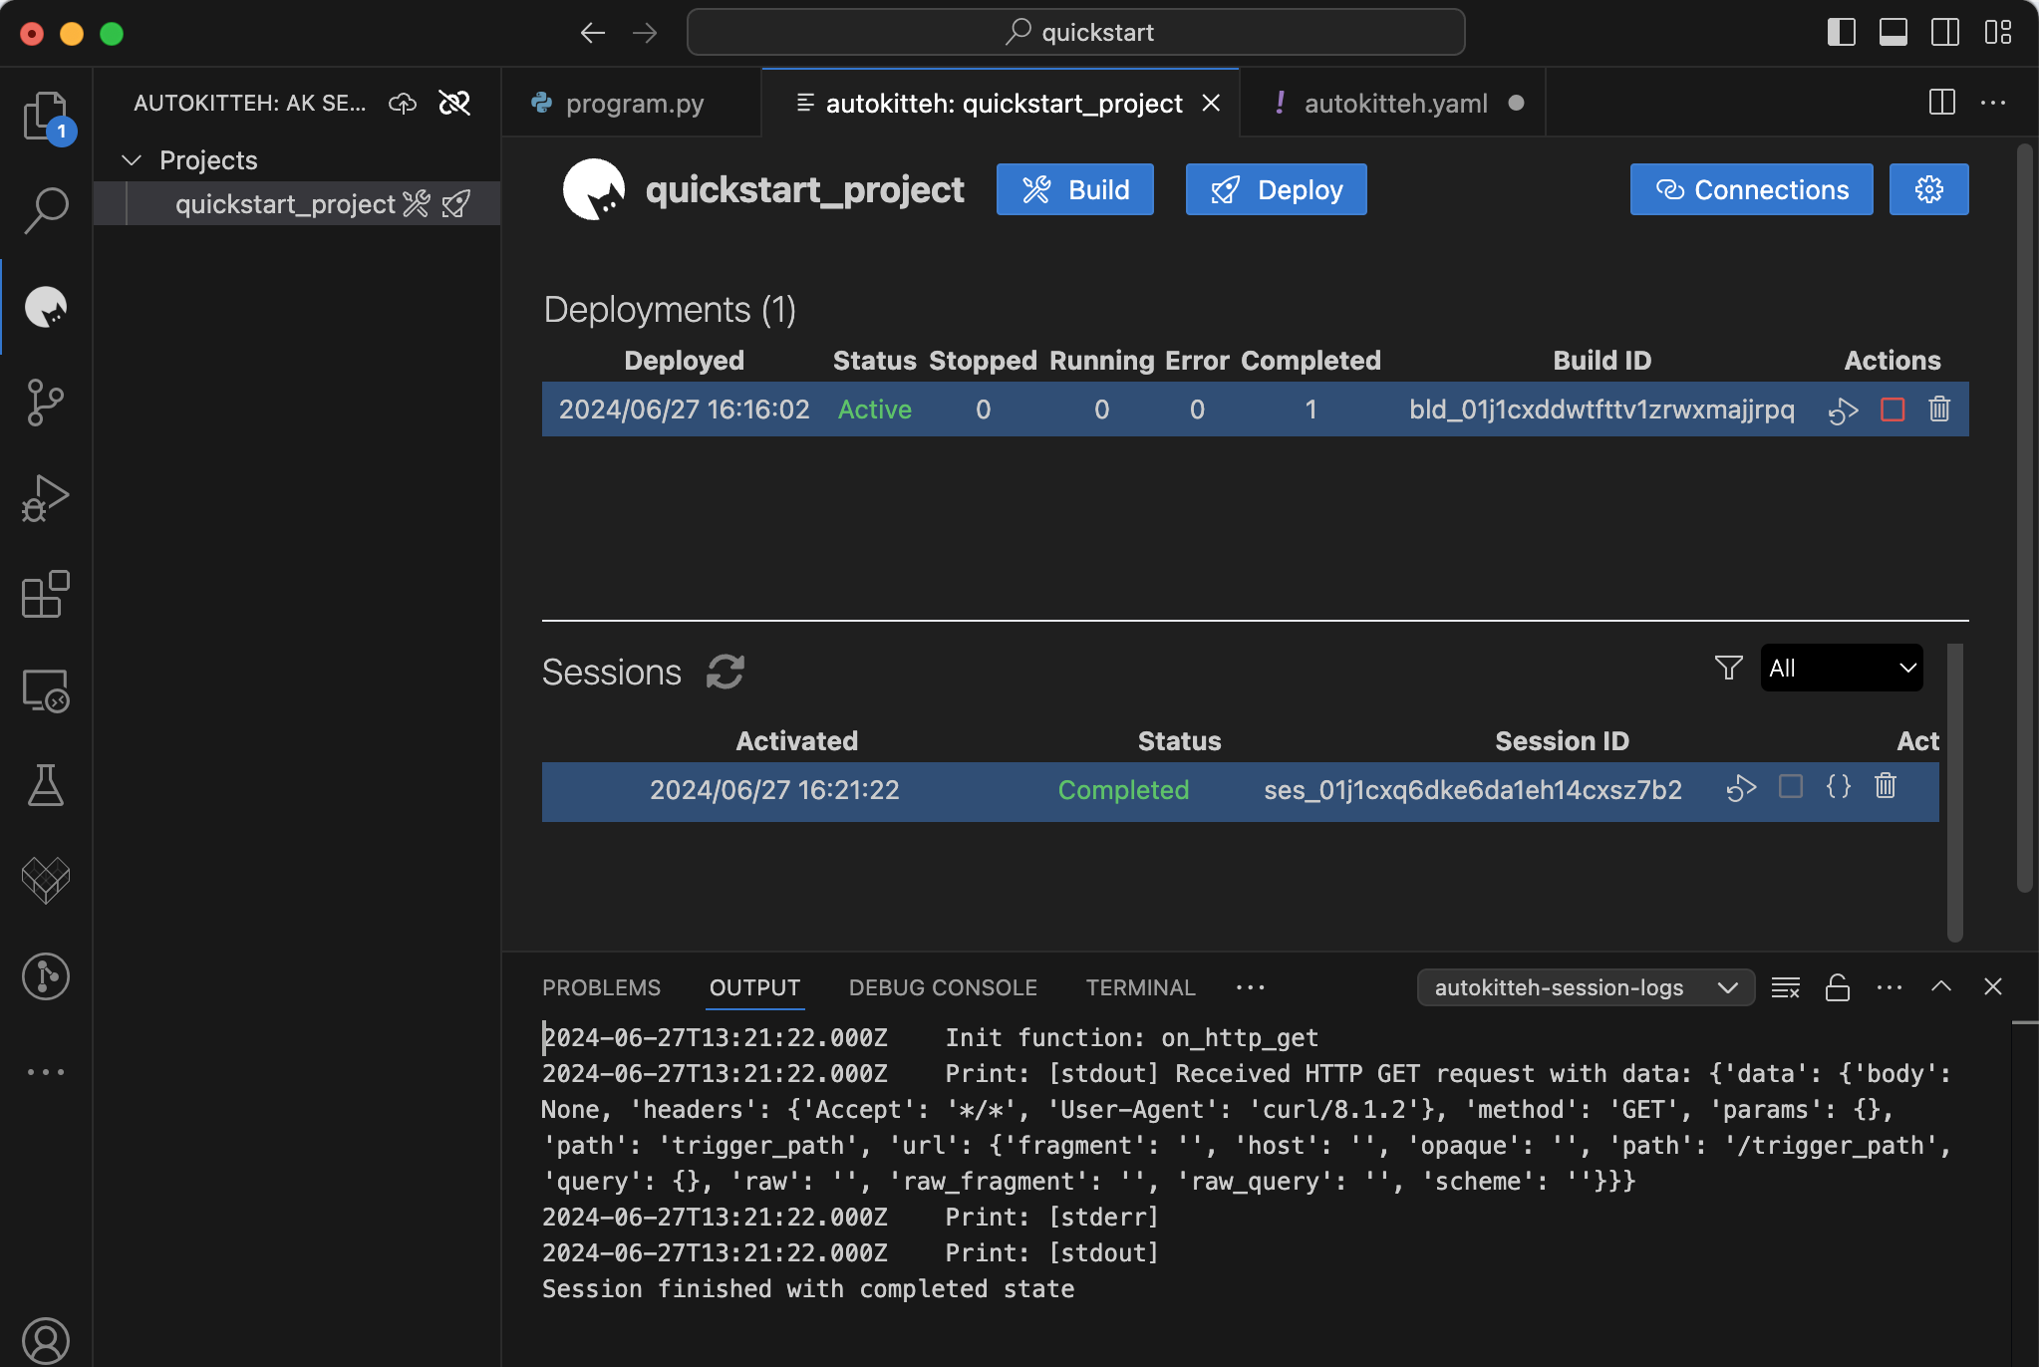Open output panel more actions ellipsis

[x=1890, y=987]
